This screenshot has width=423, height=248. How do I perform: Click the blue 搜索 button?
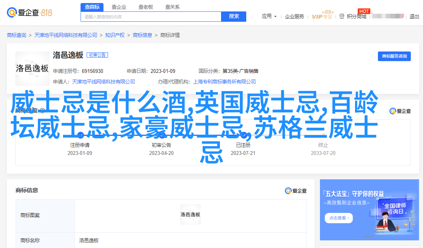pyautogui.click(x=234, y=16)
